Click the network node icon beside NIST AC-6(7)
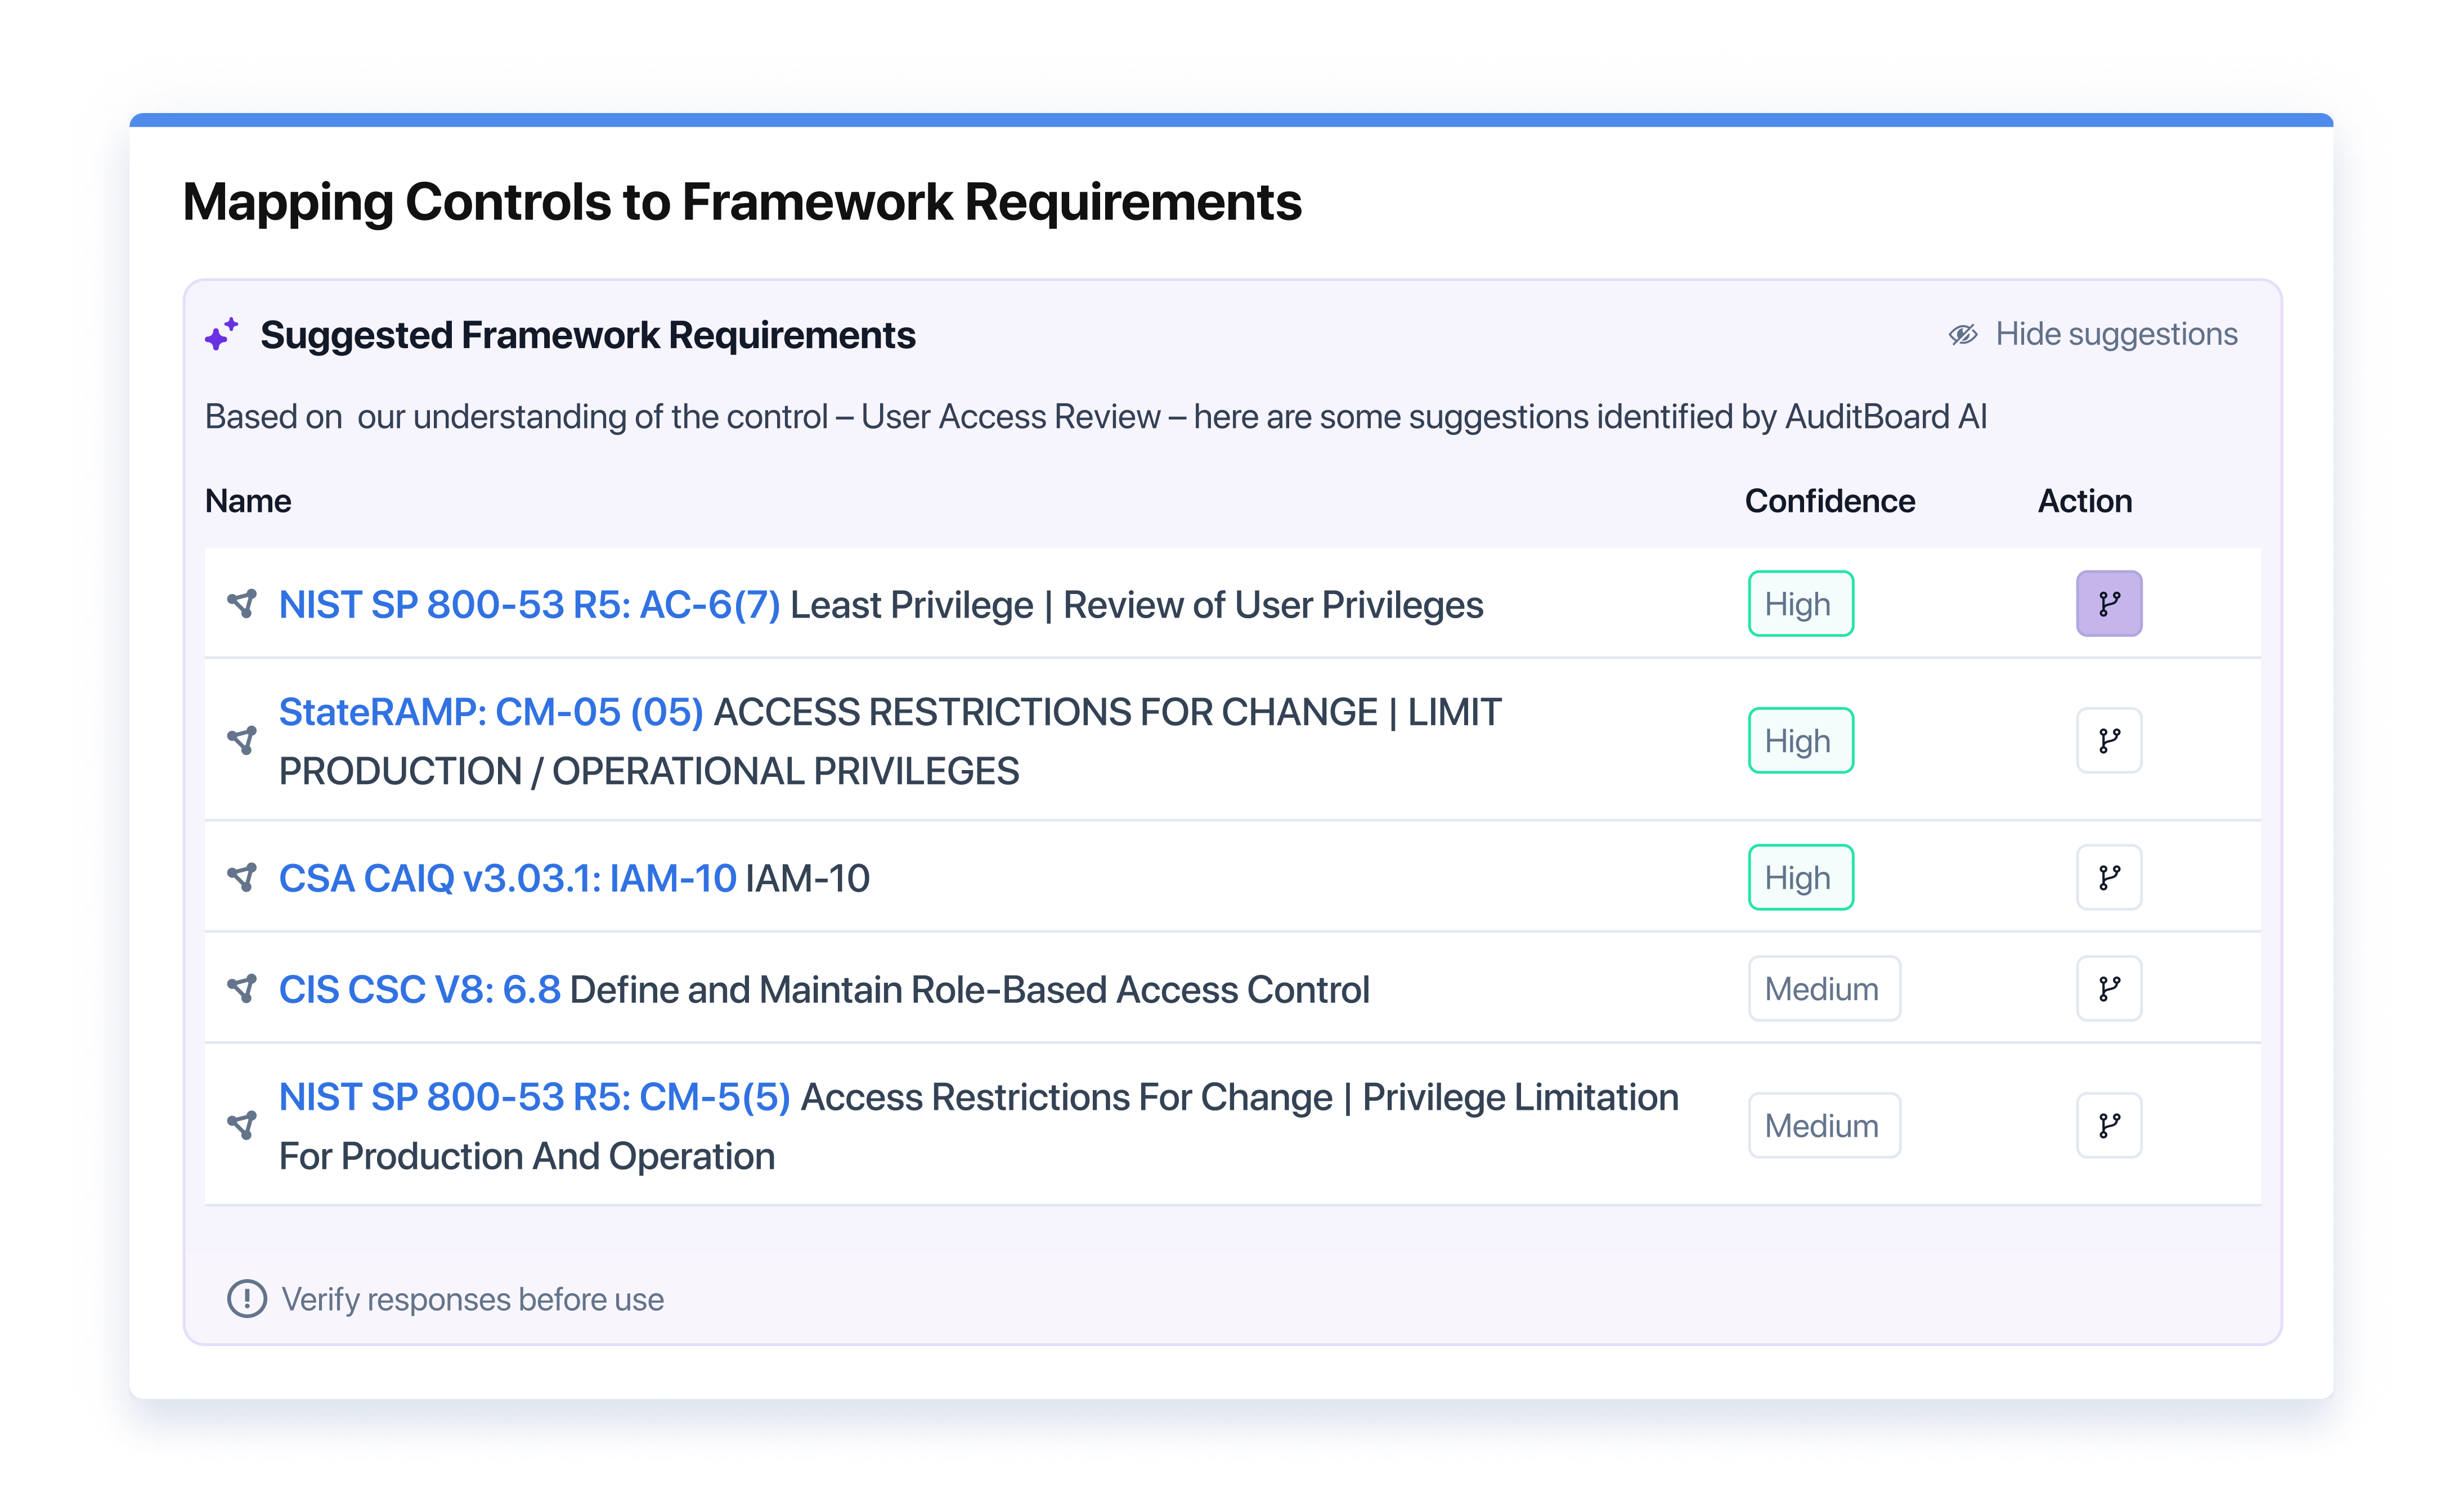Viewport: 2463px width, 1512px height. 242,603
